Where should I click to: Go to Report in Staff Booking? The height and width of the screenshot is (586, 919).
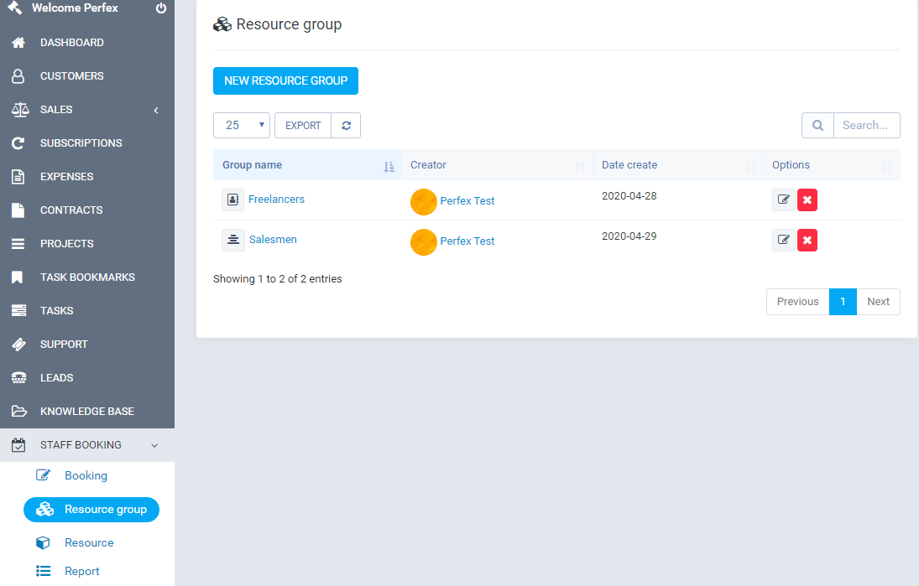point(81,572)
